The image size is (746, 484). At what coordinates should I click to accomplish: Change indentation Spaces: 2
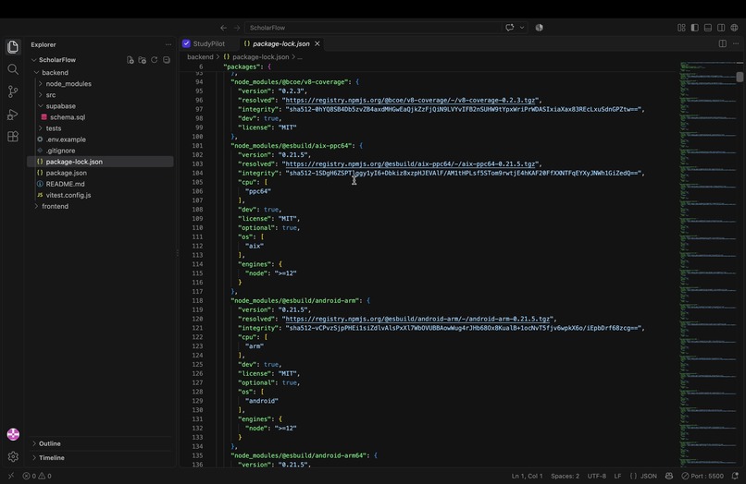pyautogui.click(x=566, y=476)
